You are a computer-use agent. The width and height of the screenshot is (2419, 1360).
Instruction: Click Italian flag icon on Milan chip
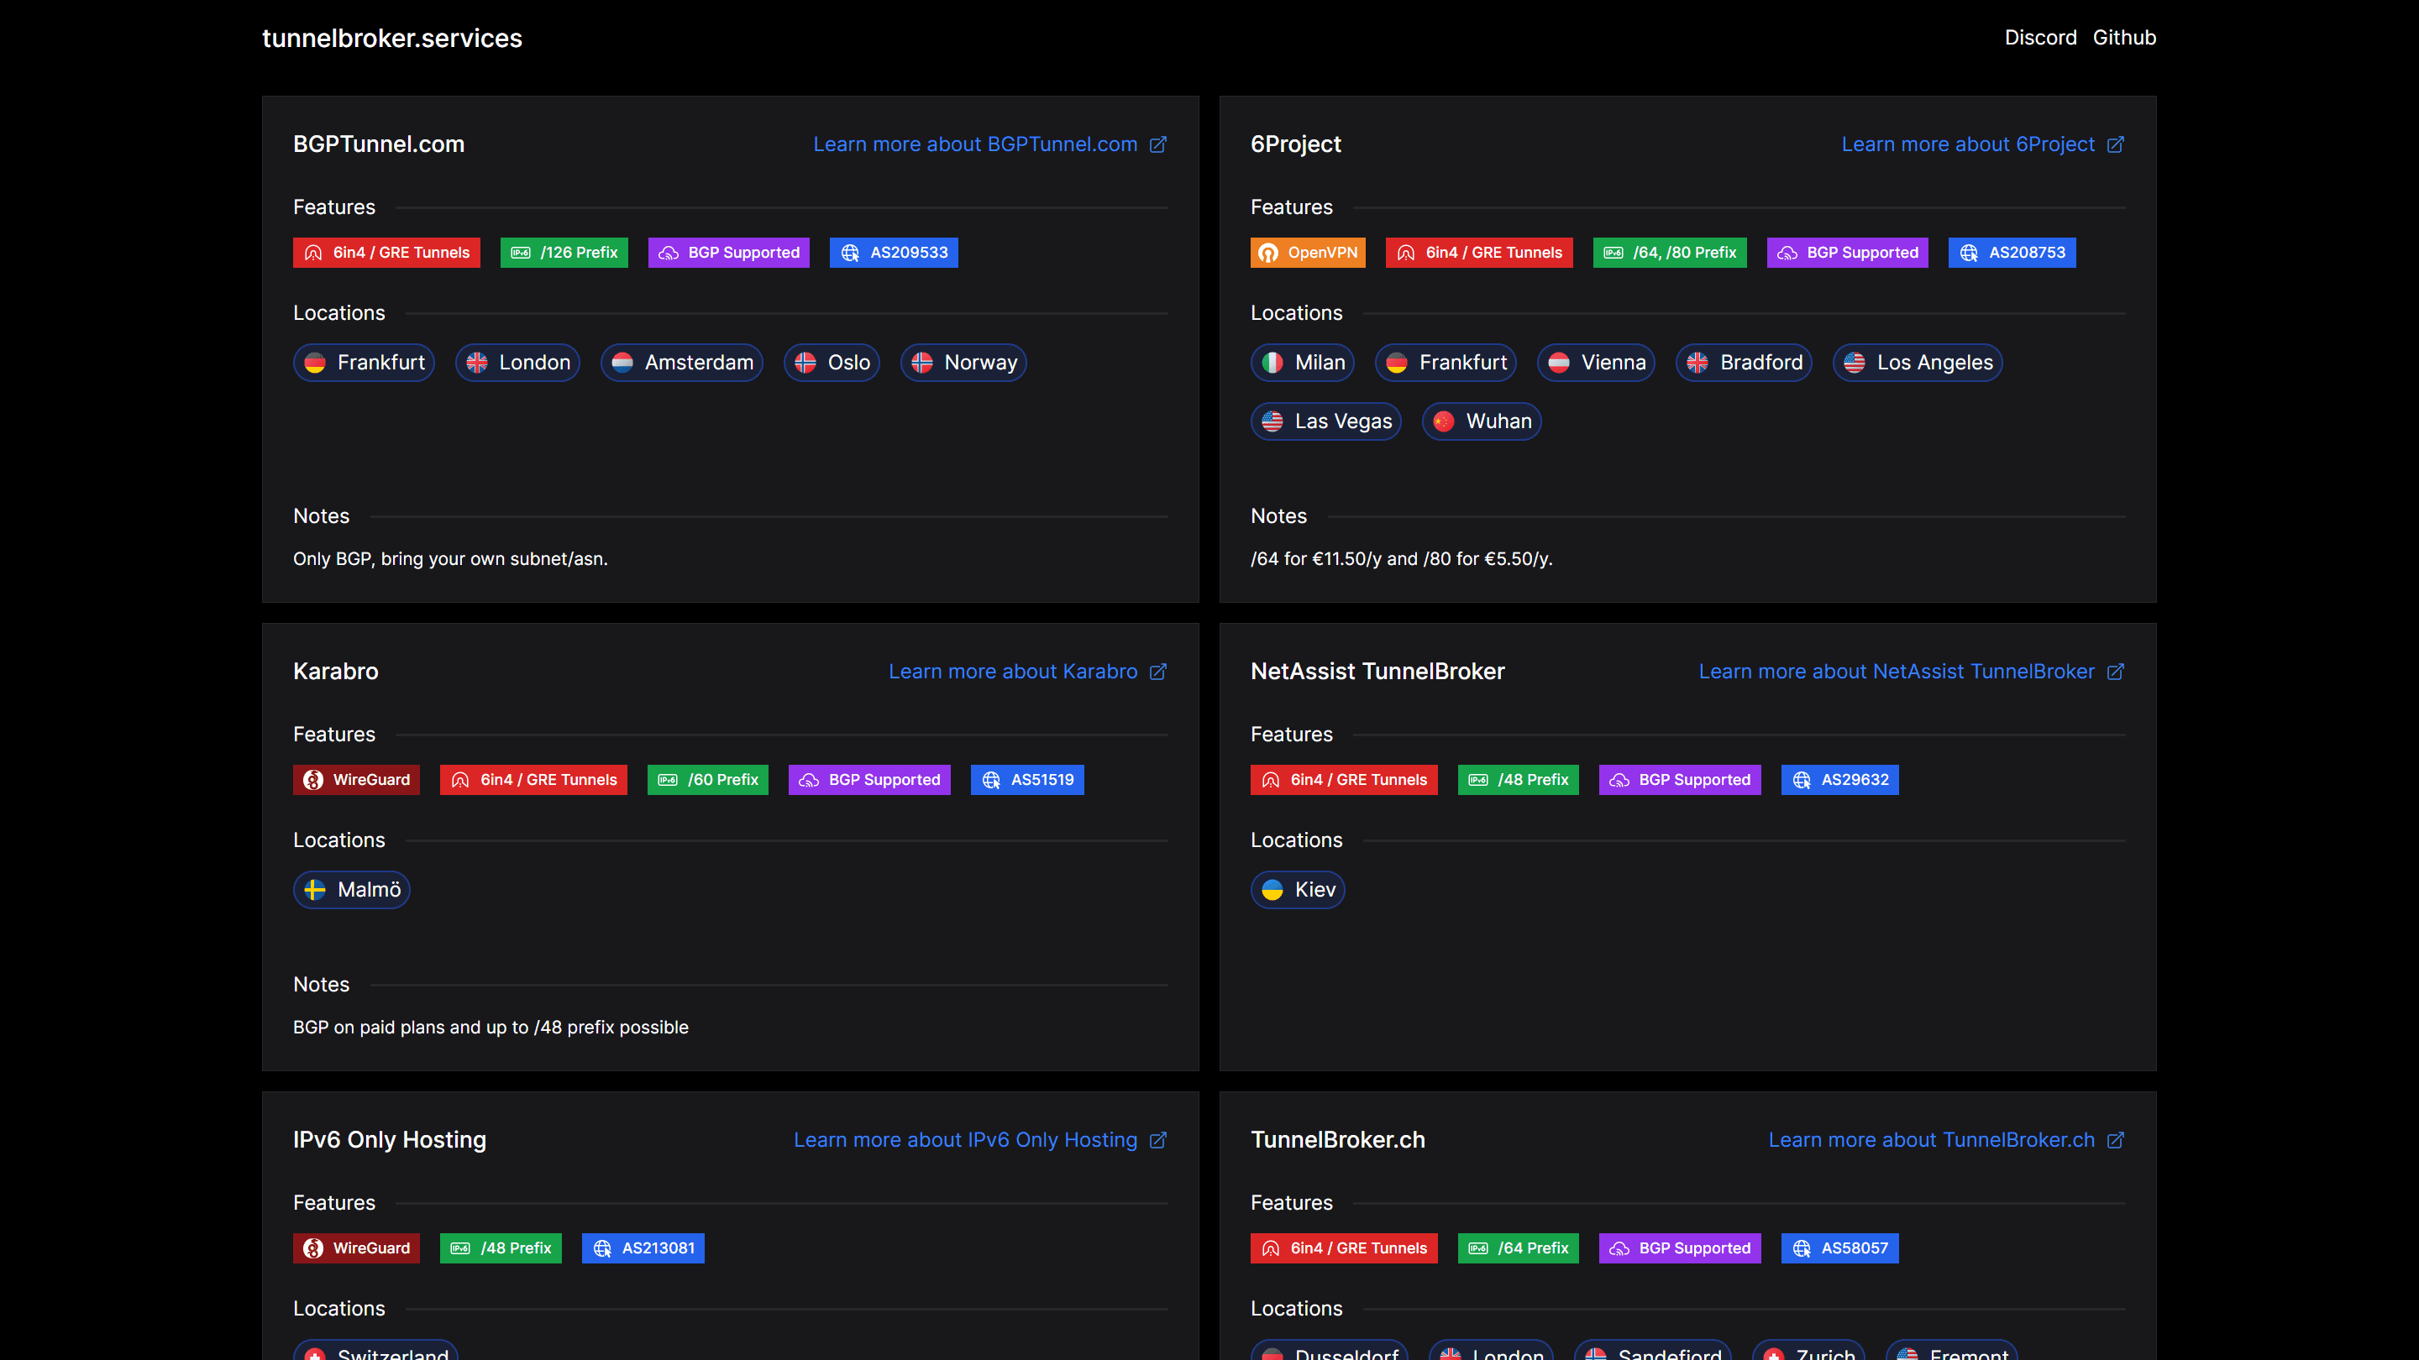click(x=1272, y=364)
